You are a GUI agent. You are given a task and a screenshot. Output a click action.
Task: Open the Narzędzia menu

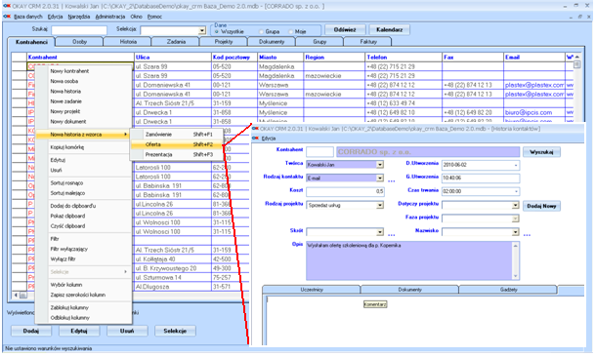click(79, 17)
